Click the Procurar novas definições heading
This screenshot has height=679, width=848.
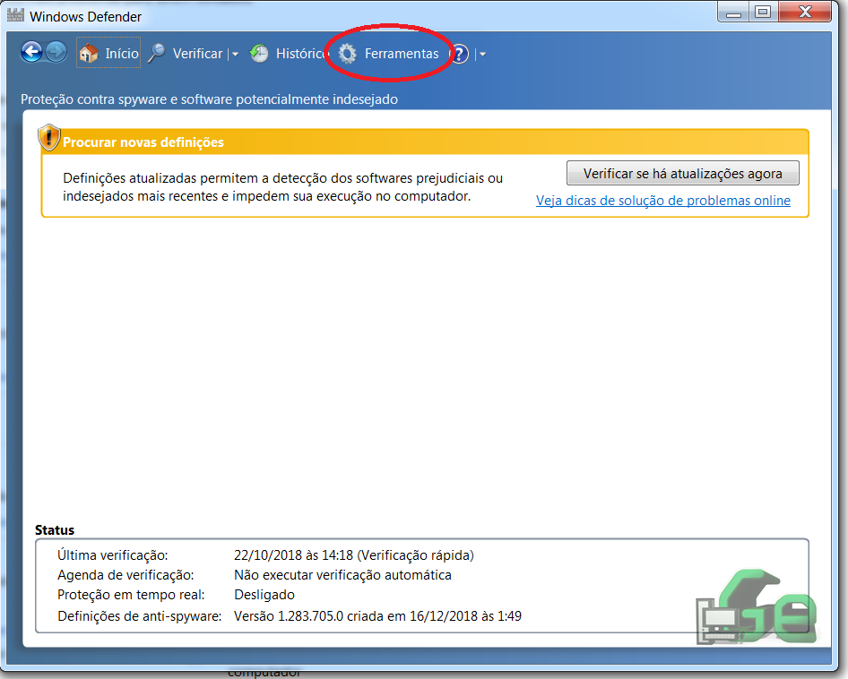[x=143, y=142]
